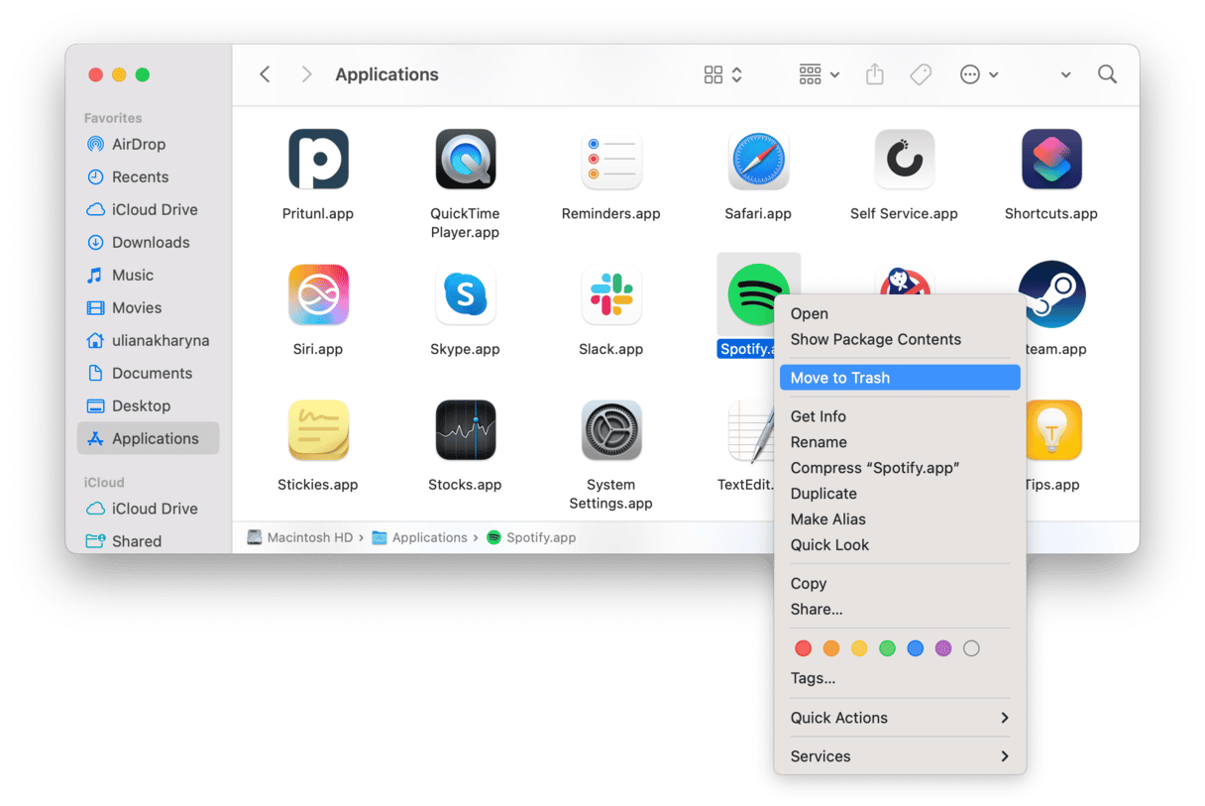
Task: Select the Stickies.app icon
Action: click(x=318, y=430)
